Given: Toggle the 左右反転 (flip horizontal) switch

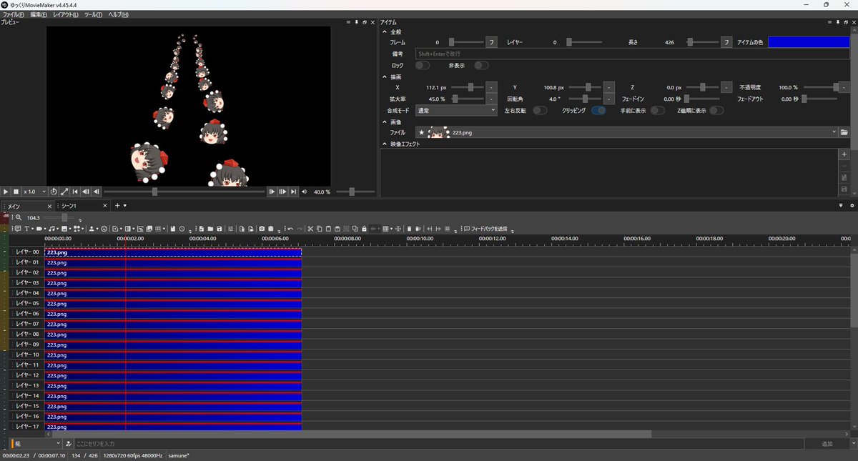Looking at the screenshot, I should click(540, 110).
